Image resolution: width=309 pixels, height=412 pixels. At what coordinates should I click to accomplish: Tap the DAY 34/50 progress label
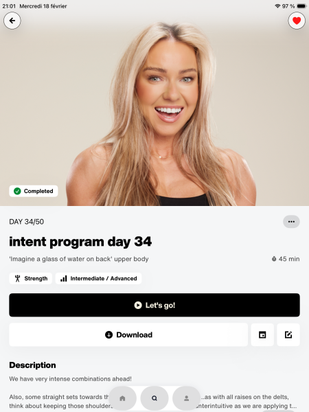(x=27, y=222)
